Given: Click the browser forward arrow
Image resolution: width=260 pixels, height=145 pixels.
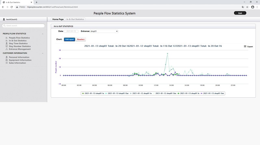Looking at the screenshot, I should pos(7,7).
